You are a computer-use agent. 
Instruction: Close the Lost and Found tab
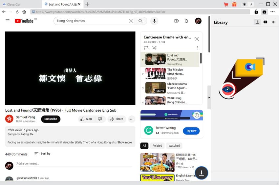pos(79,4)
